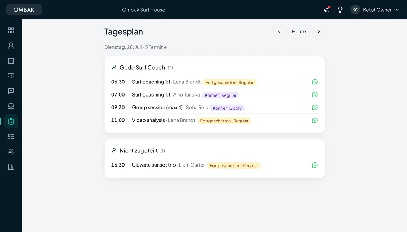This screenshot has height=232, width=407.
Task: Click Liam Carter guest name
Action: point(192,165)
